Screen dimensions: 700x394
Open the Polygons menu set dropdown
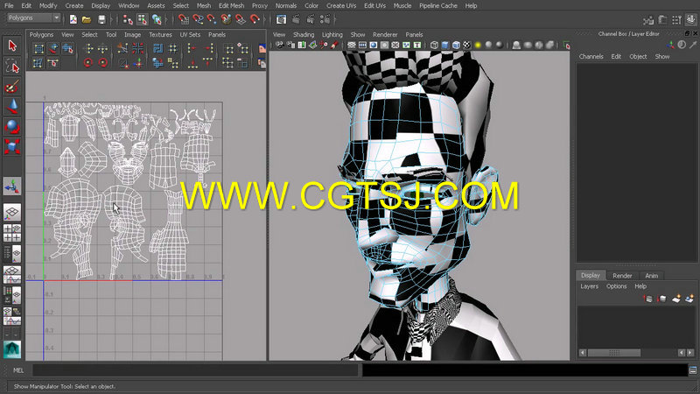point(34,18)
